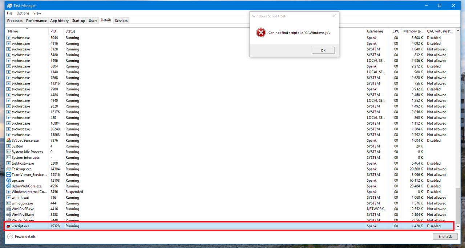
Task: Click the System process icon, PID 4
Action: (9, 146)
